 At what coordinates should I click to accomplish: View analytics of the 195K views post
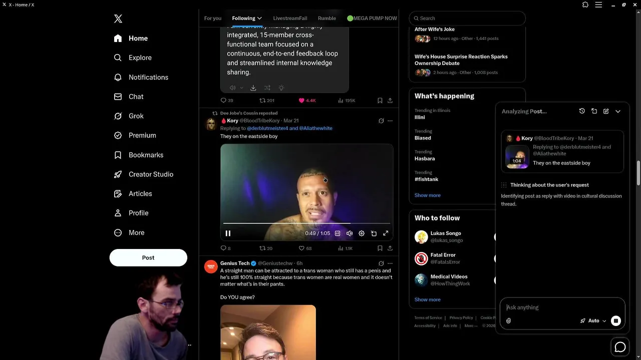(x=347, y=100)
